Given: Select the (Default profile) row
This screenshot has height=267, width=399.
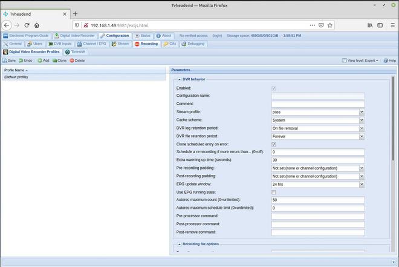Looking at the screenshot, I should (84, 77).
